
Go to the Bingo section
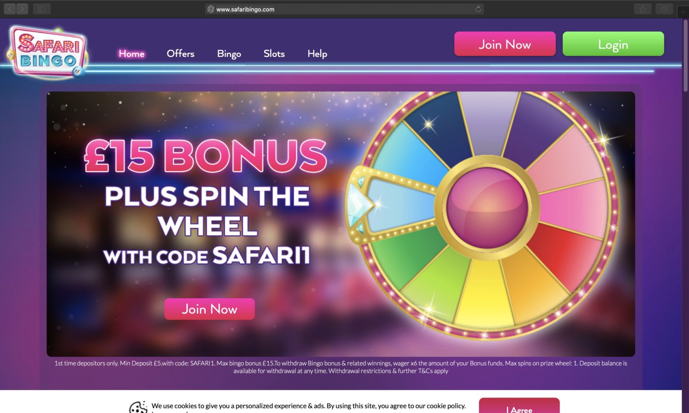pos(229,53)
